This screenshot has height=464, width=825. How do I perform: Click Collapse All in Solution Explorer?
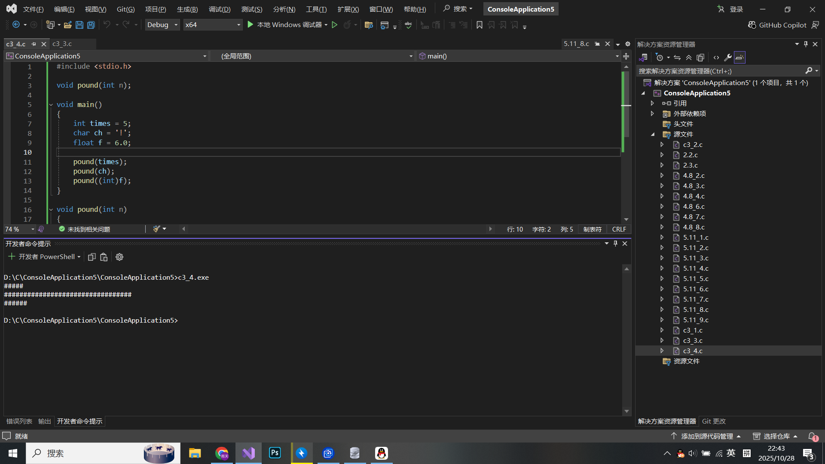tap(689, 57)
